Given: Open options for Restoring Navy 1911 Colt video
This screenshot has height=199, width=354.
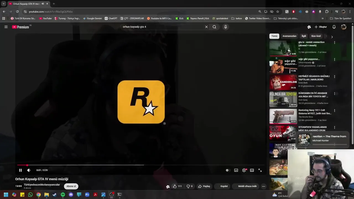Looking at the screenshot, I should (x=334, y=111).
